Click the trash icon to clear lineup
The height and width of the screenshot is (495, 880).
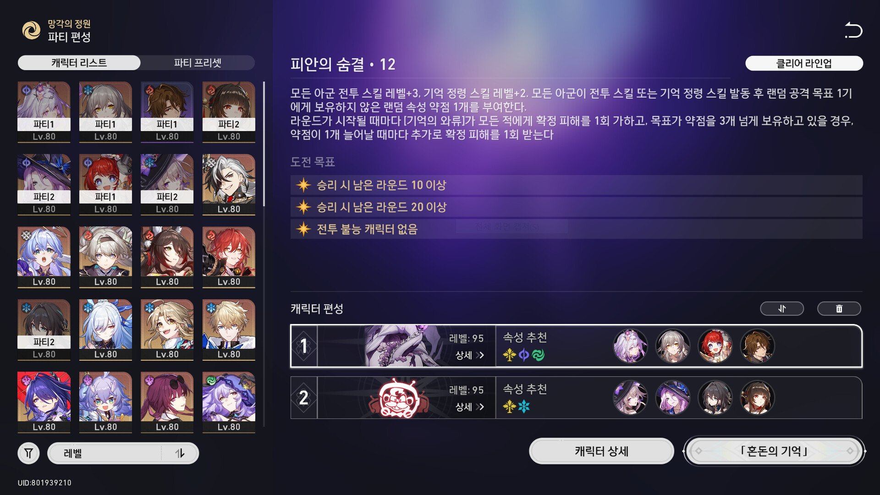coord(839,309)
